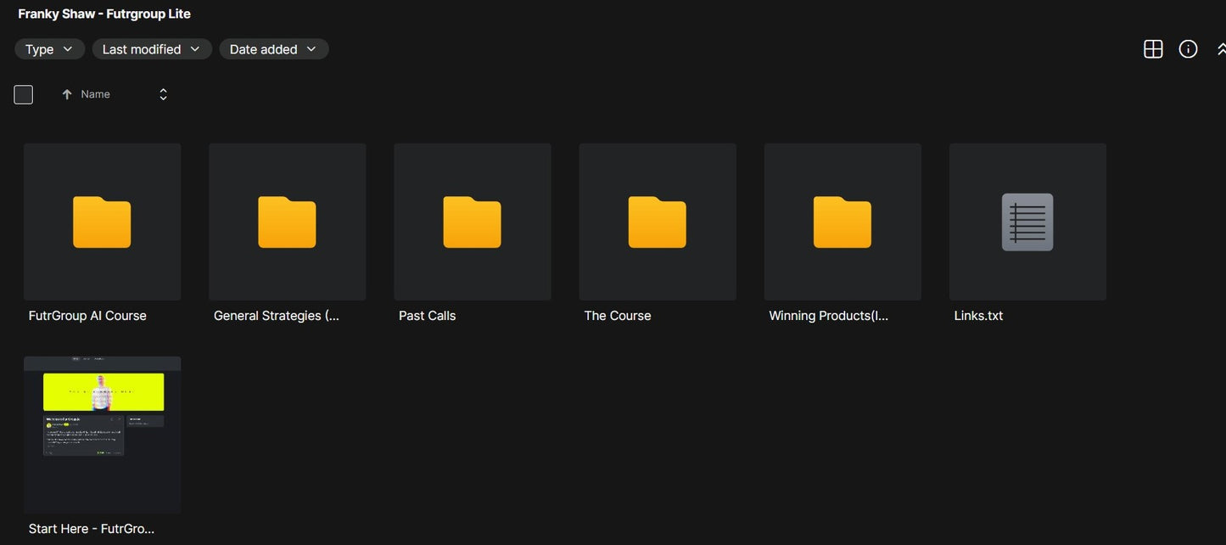Click the Name column sort label
1226x545 pixels.
95,94
